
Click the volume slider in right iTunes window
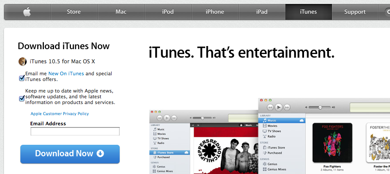click(x=320, y=108)
